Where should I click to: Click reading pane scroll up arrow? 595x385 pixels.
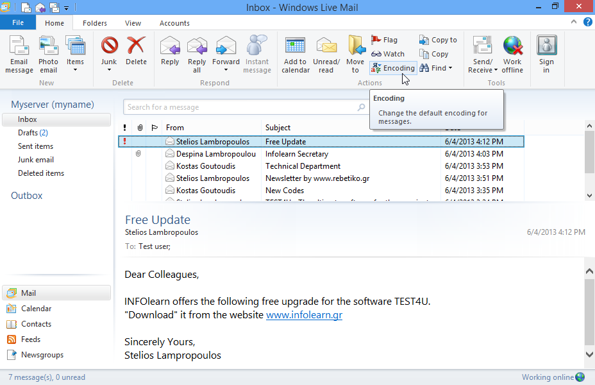589,271
